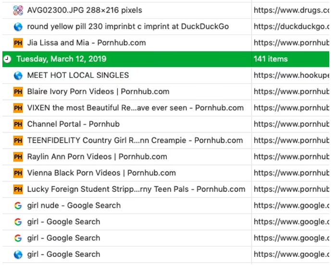Click the globe icon beside MEET HOT LOCAL SINGLES

coord(18,75)
